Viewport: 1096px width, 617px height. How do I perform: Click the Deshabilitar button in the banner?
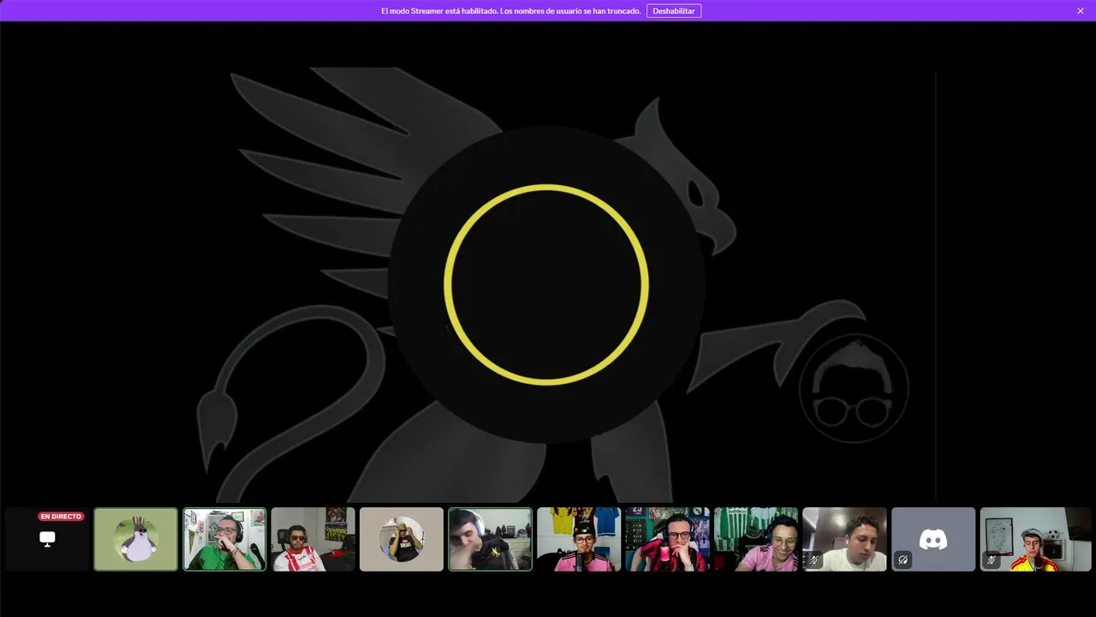point(674,11)
